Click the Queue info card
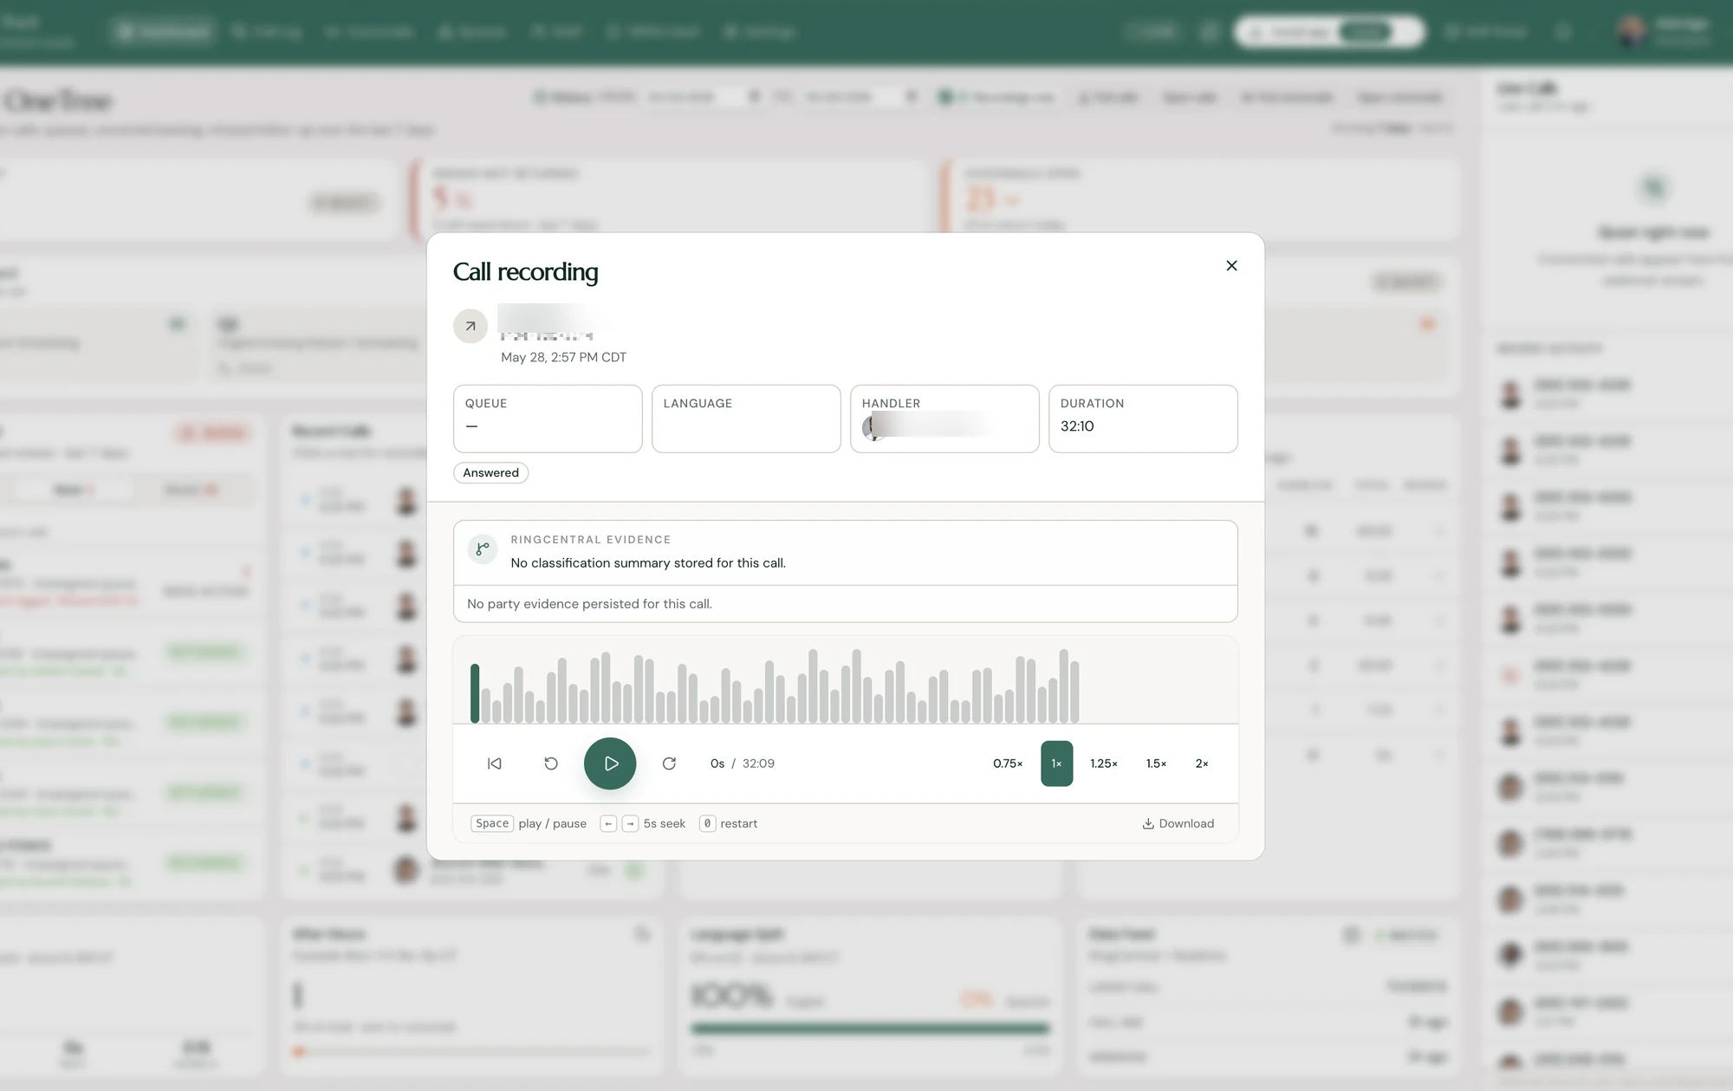 click(548, 419)
